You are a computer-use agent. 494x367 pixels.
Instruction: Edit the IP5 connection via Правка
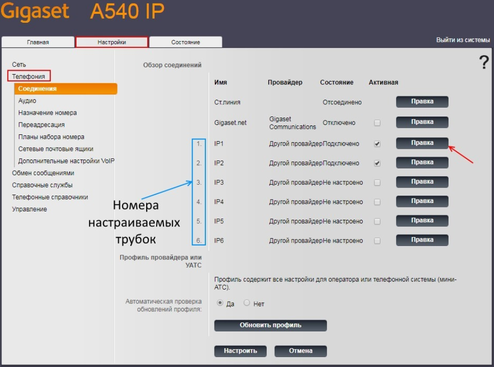pyautogui.click(x=422, y=220)
